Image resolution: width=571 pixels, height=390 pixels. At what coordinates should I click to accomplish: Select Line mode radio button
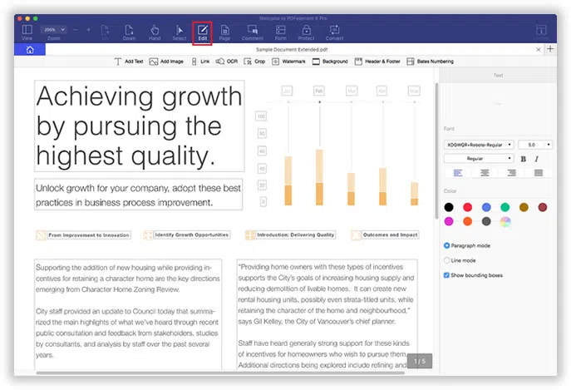pyautogui.click(x=447, y=260)
